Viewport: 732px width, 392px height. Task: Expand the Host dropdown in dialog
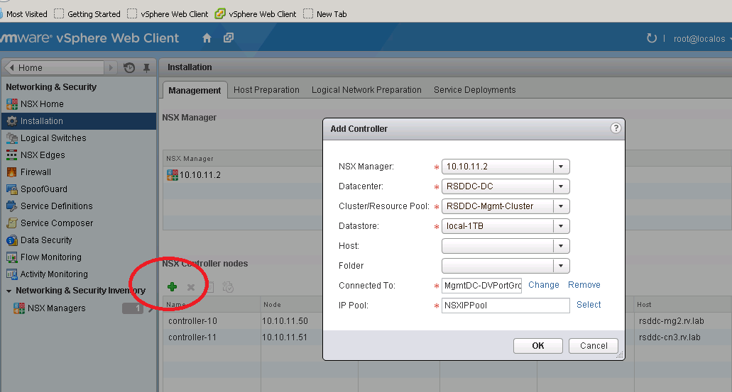pos(561,246)
